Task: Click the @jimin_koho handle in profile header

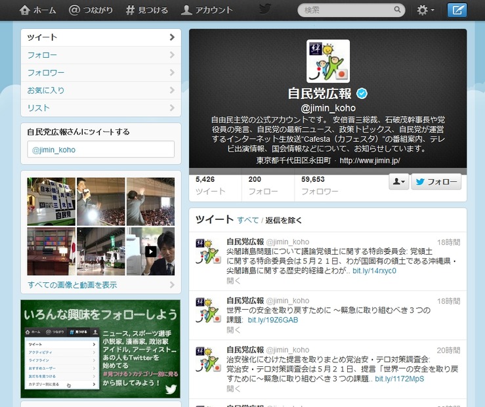Action: pyautogui.click(x=328, y=108)
